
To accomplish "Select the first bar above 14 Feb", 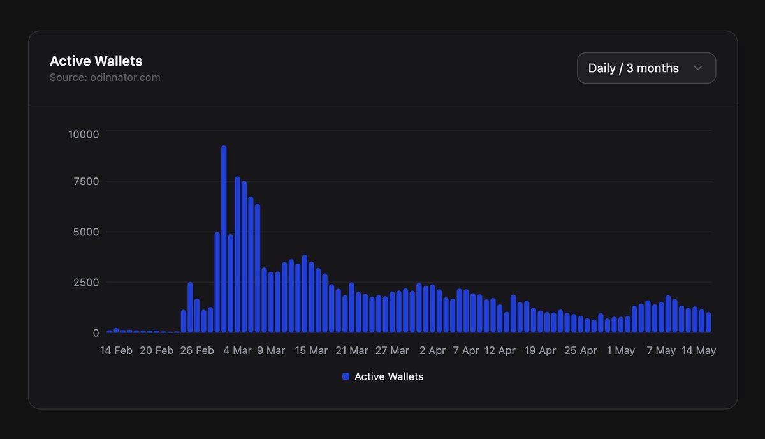I will click(x=109, y=331).
